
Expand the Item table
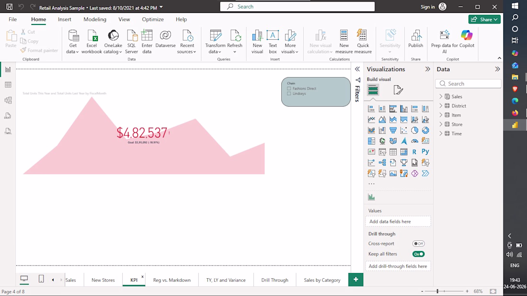441,115
